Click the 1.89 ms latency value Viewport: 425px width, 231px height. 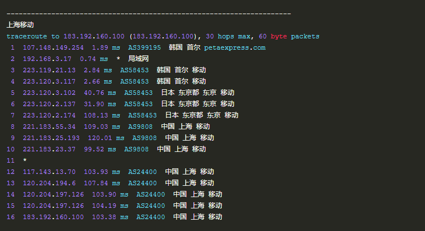tap(106, 47)
